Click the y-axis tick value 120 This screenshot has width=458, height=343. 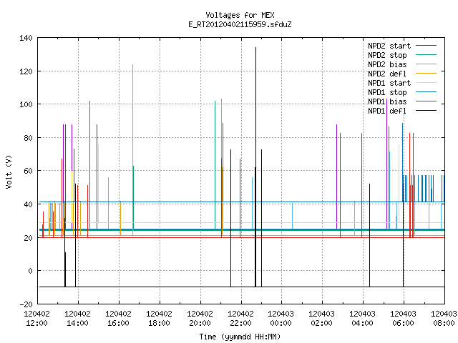(26, 71)
